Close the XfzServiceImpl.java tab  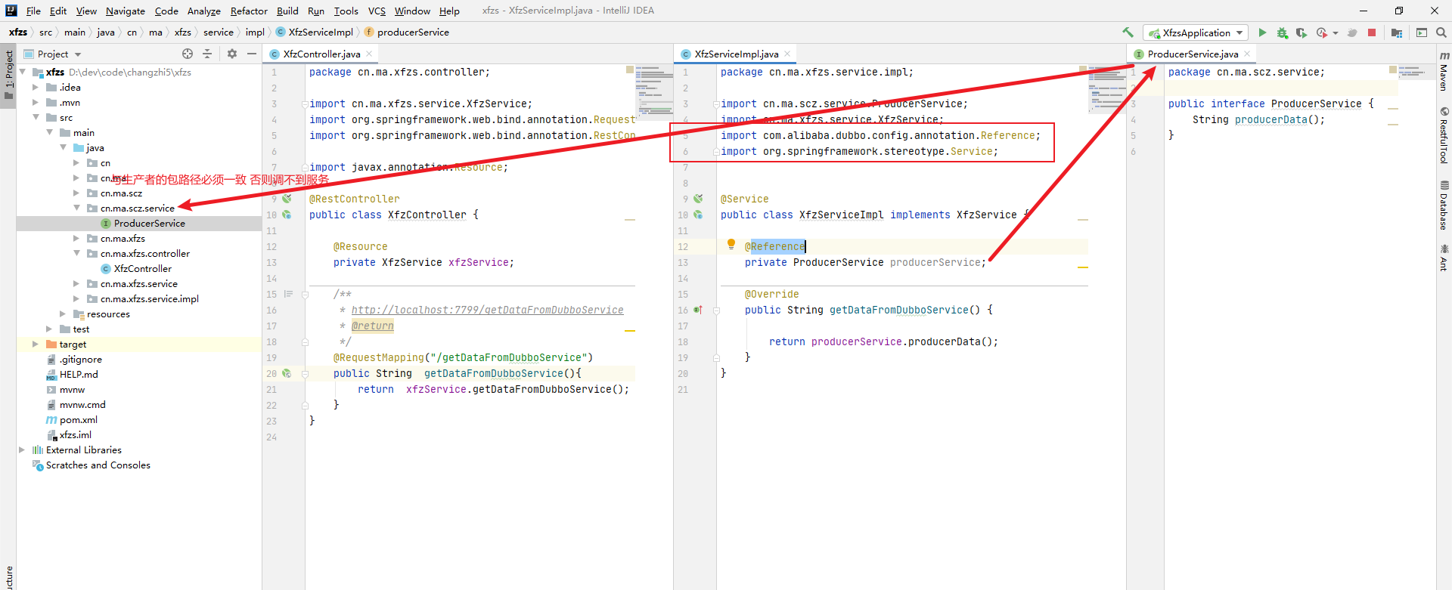click(787, 54)
